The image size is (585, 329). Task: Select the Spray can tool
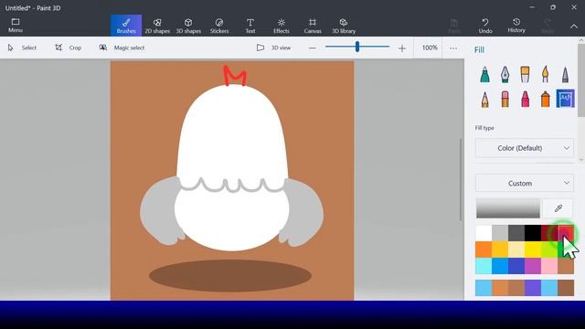(x=545, y=100)
